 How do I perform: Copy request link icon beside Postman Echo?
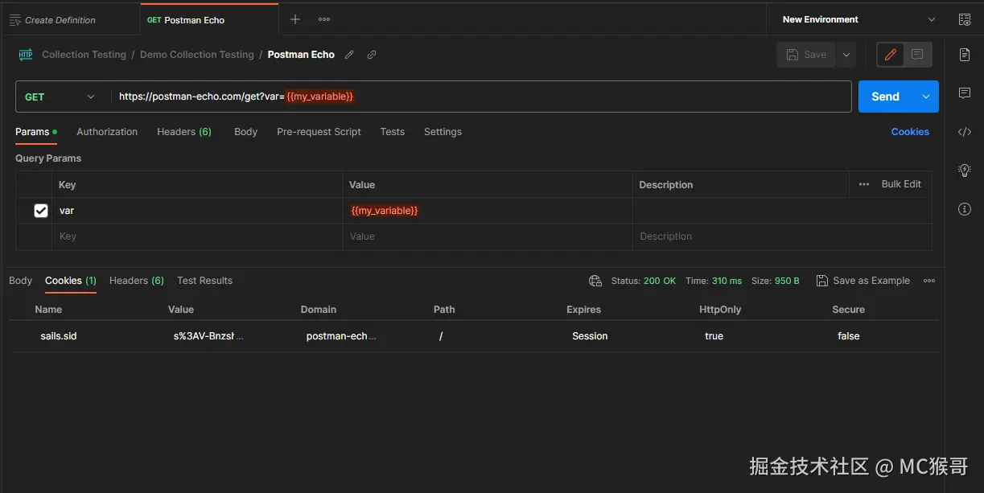pos(372,55)
